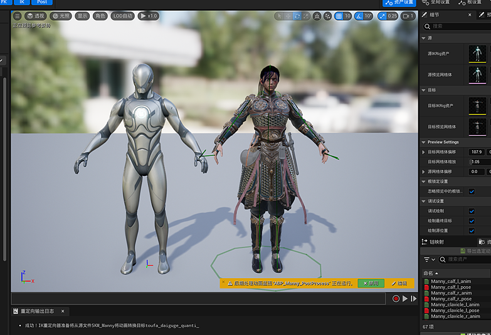Screen dimensions: 491x335
Task: Open the 光照 lit view mode menu
Action: coord(61,16)
